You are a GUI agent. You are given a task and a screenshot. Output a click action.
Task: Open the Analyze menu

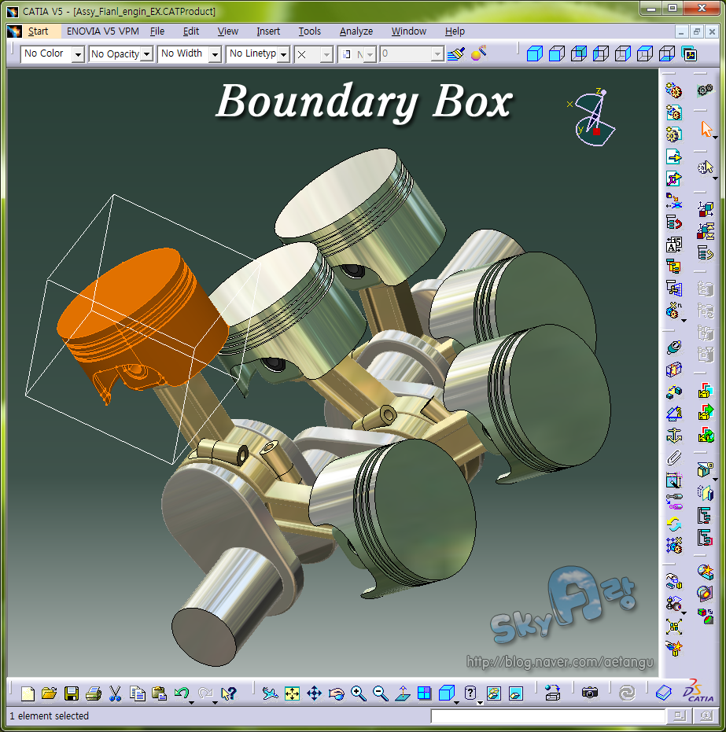[x=356, y=31]
